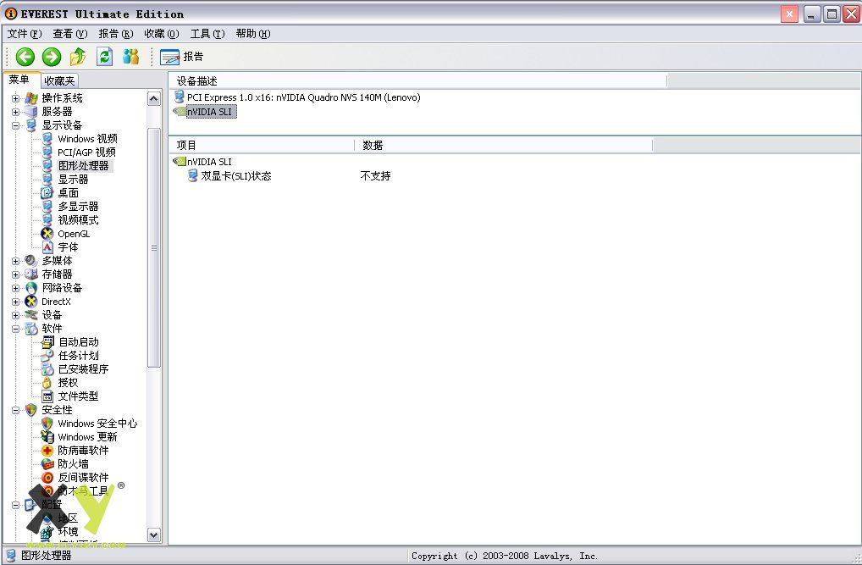The width and height of the screenshot is (862, 565).
Task: Click the 防火墙 icon
Action: point(47,463)
